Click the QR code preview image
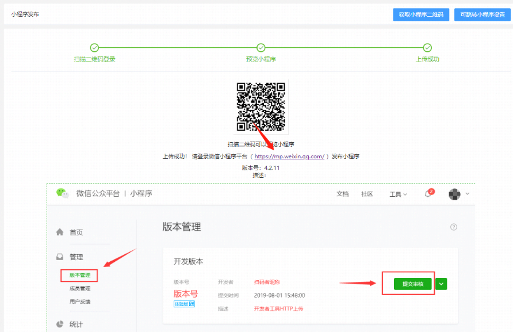The image size is (513, 332). click(261, 107)
